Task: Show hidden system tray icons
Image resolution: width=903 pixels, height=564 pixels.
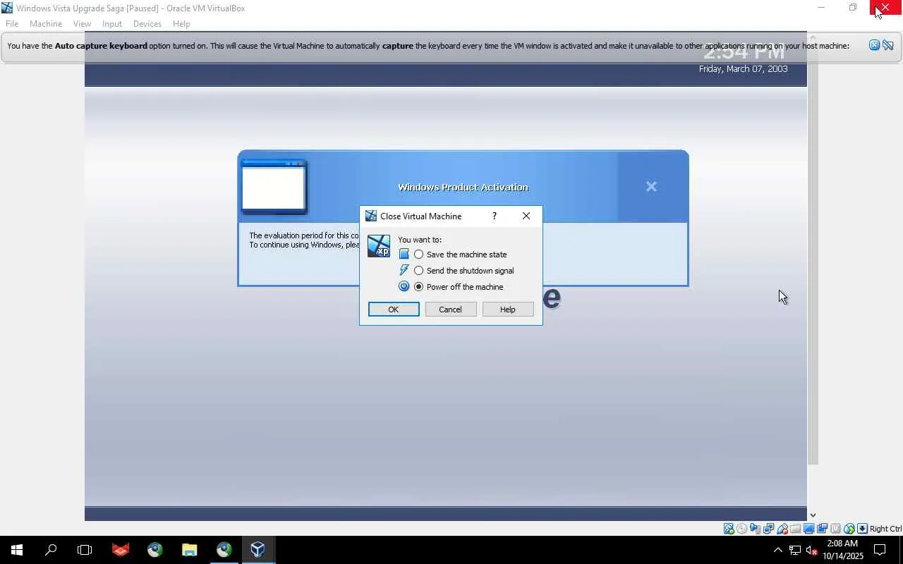Action: click(x=777, y=550)
